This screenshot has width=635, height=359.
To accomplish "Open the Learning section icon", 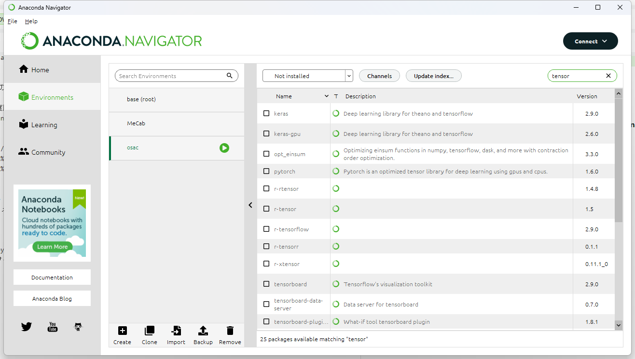I will pos(23,124).
